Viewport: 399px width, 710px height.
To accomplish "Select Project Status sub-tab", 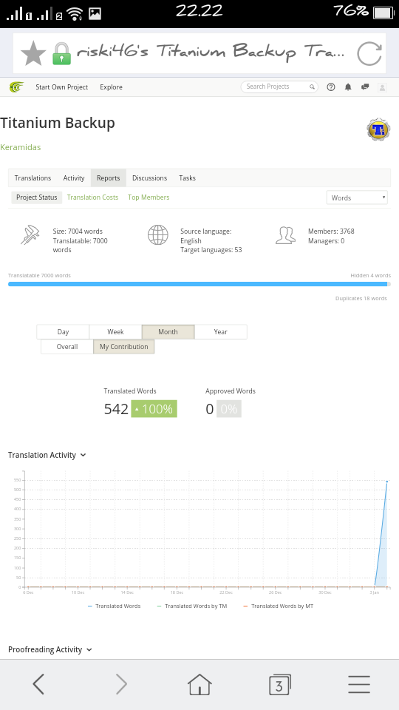I will (37, 197).
